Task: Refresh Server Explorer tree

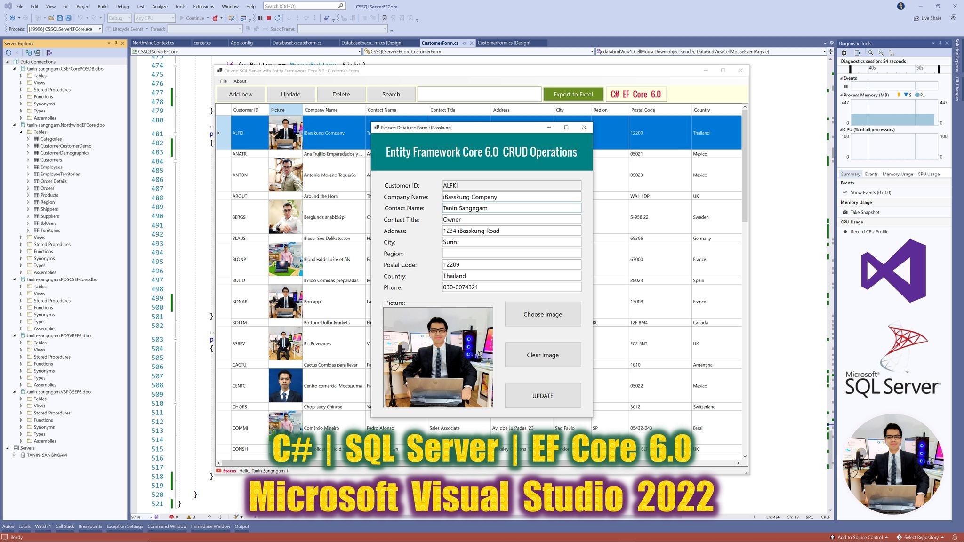Action: tap(8, 53)
